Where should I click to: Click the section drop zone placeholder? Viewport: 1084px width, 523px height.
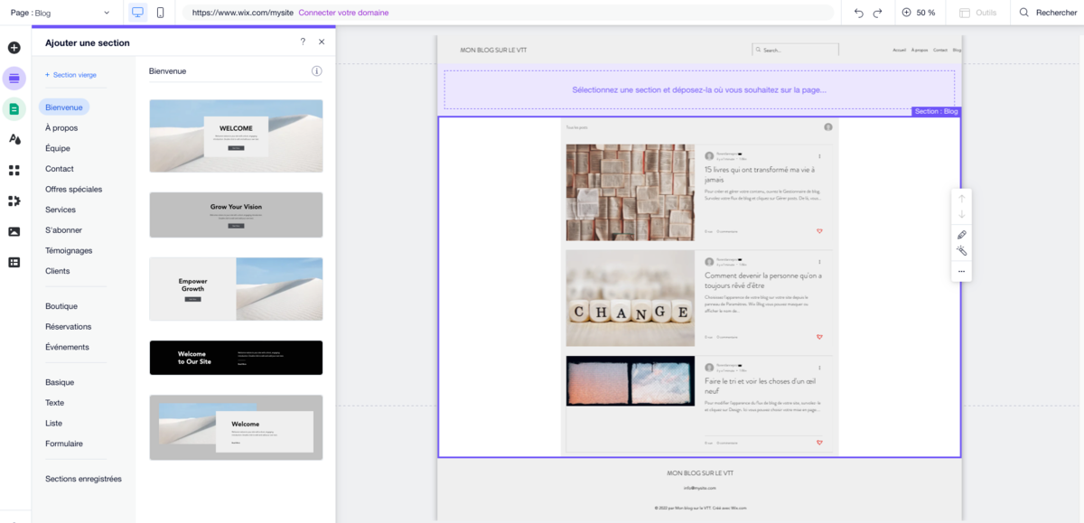coord(699,89)
